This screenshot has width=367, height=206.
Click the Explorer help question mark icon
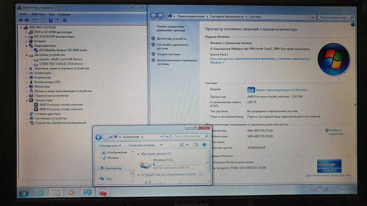tap(204, 145)
